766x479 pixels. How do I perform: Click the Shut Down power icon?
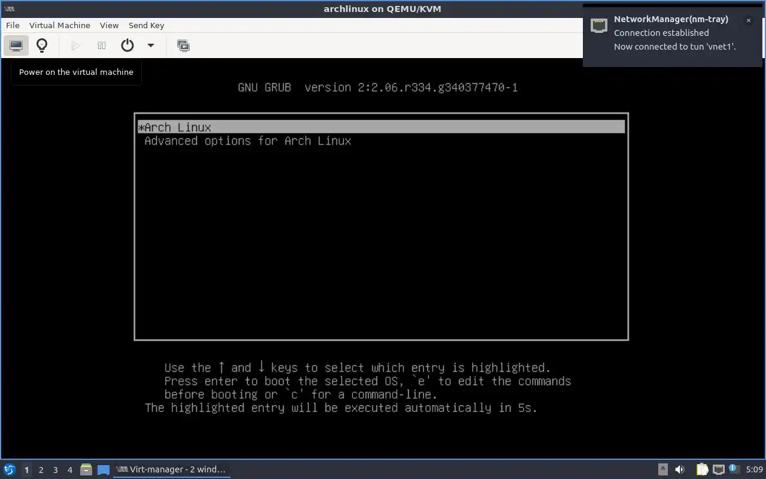pyautogui.click(x=127, y=46)
